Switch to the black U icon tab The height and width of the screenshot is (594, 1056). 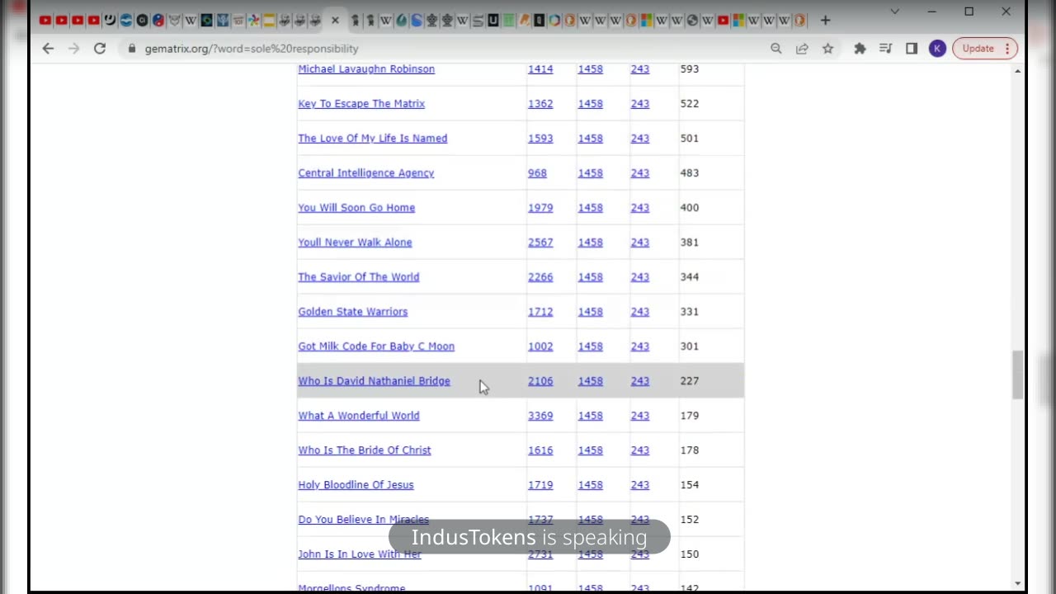pyautogui.click(x=493, y=20)
